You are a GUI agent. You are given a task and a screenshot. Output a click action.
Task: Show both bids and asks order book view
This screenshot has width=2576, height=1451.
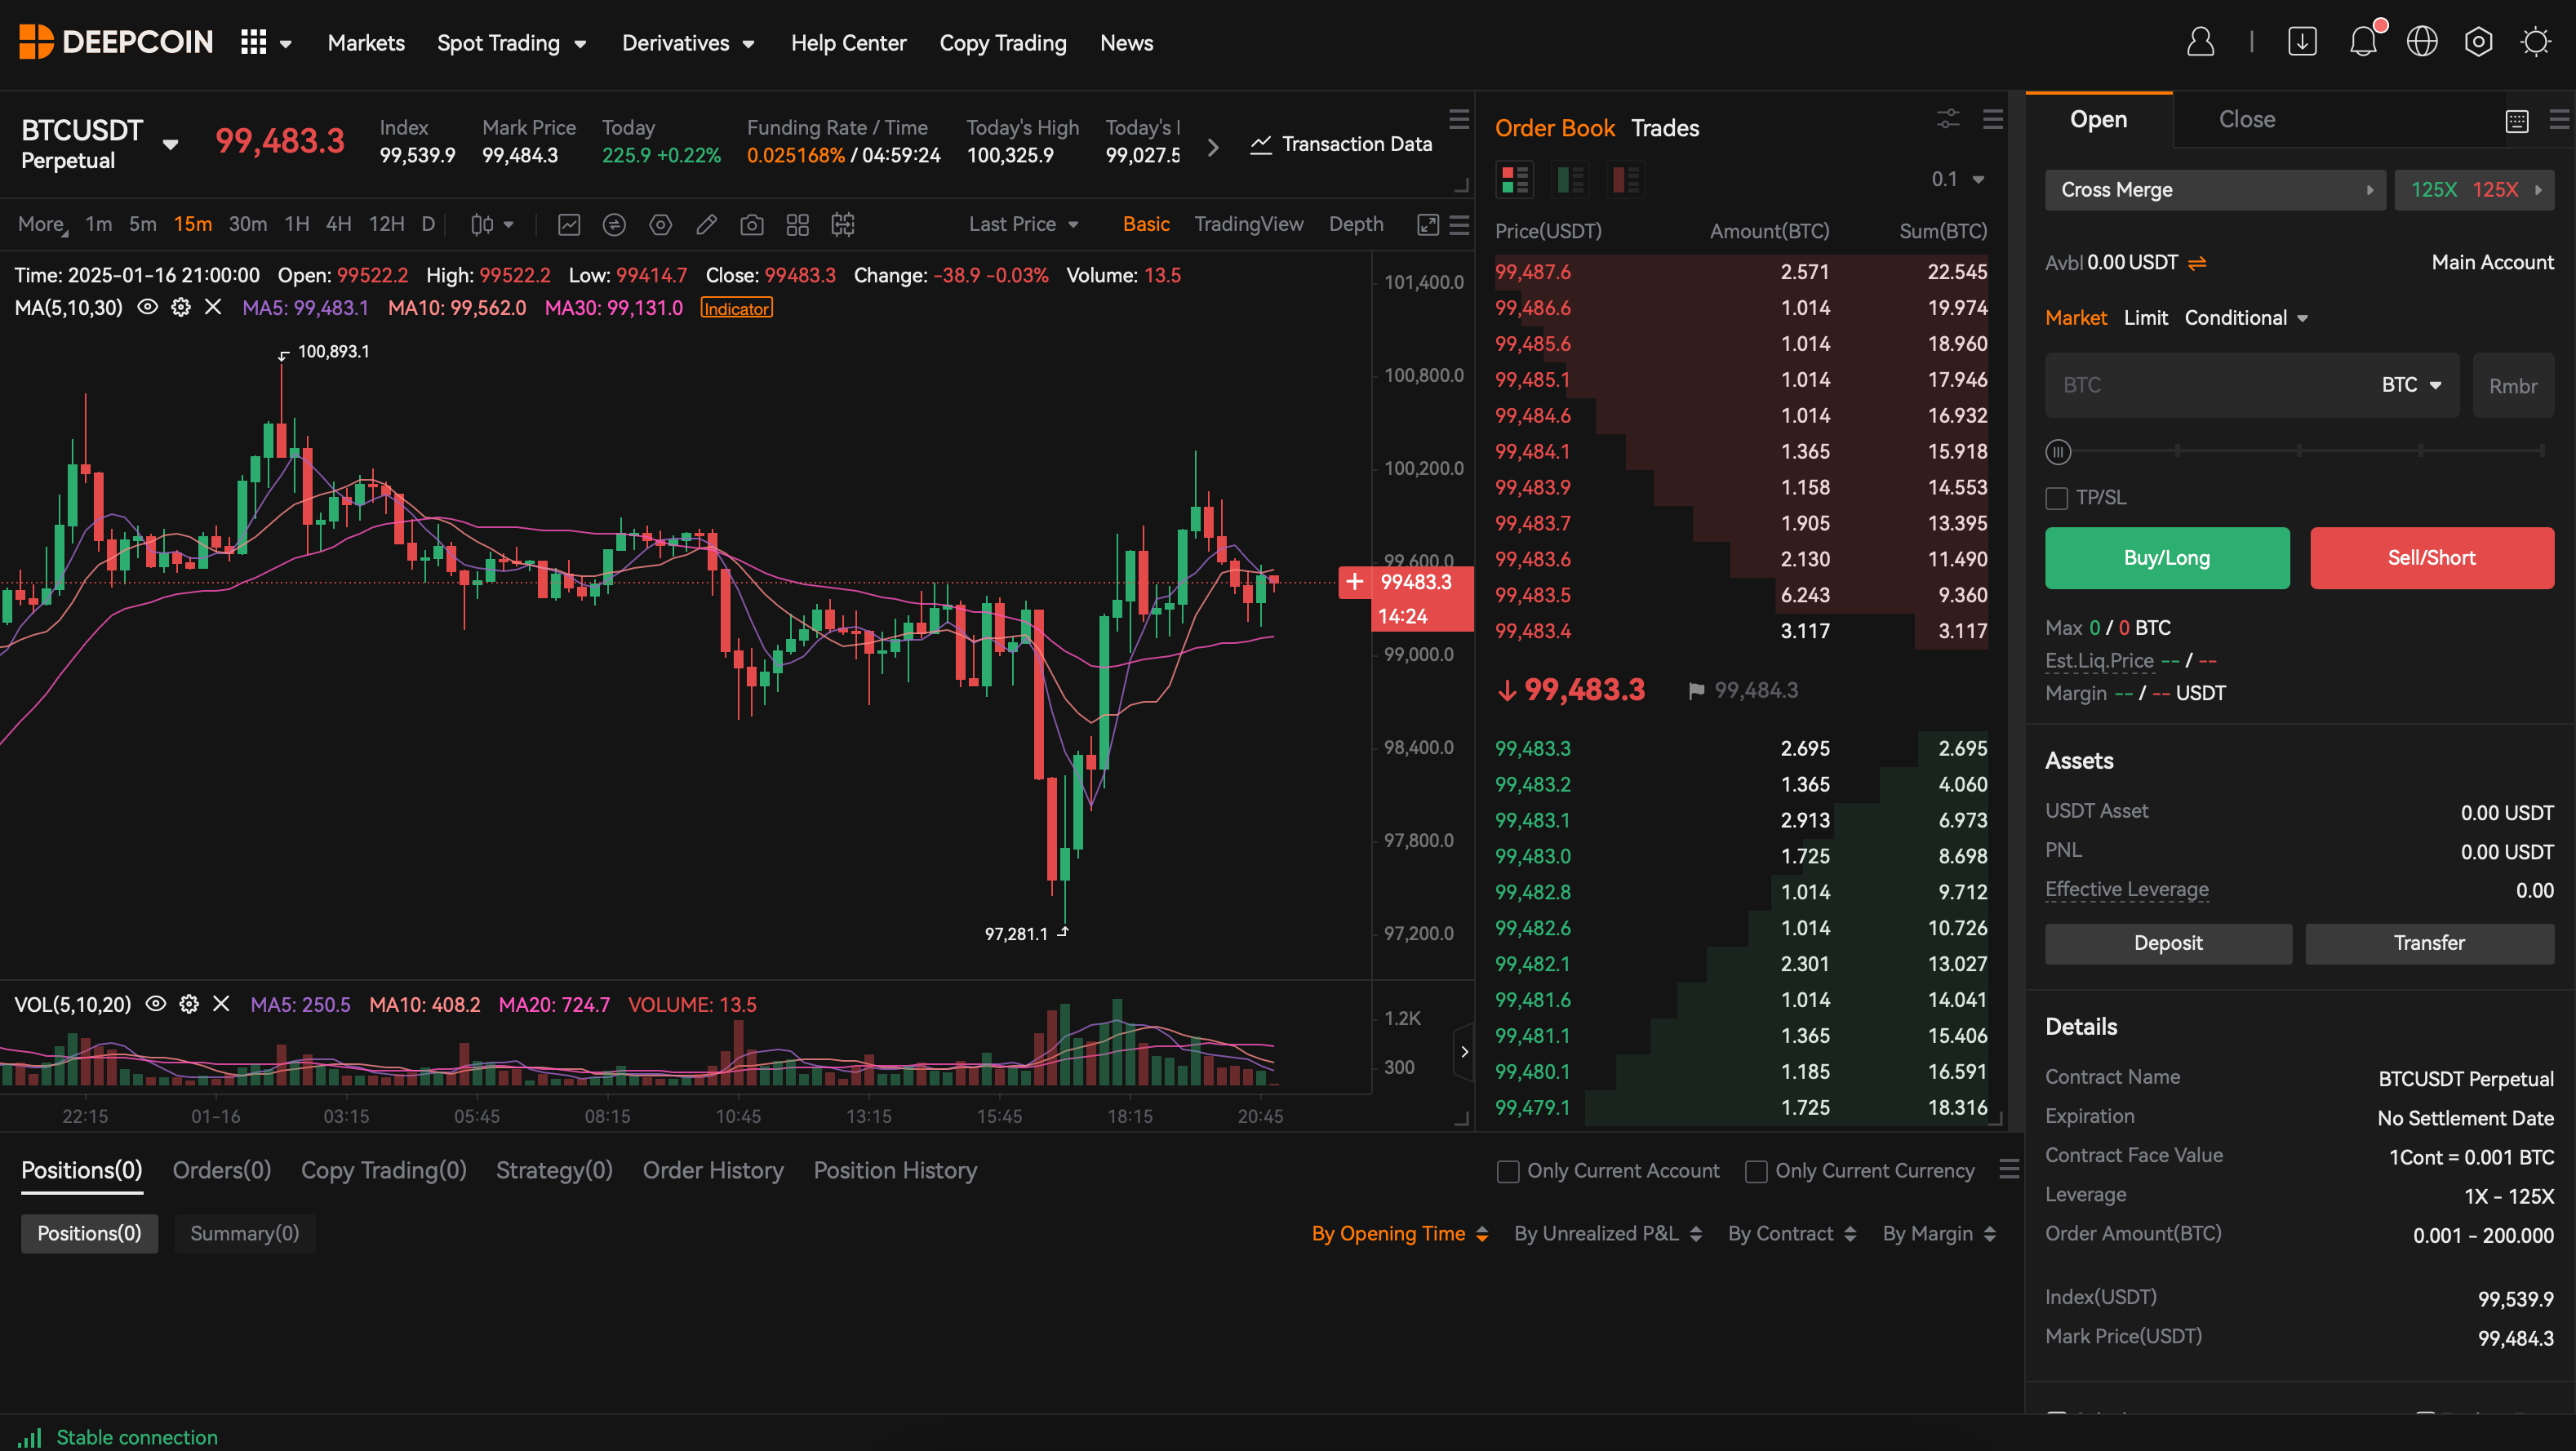1515,180
